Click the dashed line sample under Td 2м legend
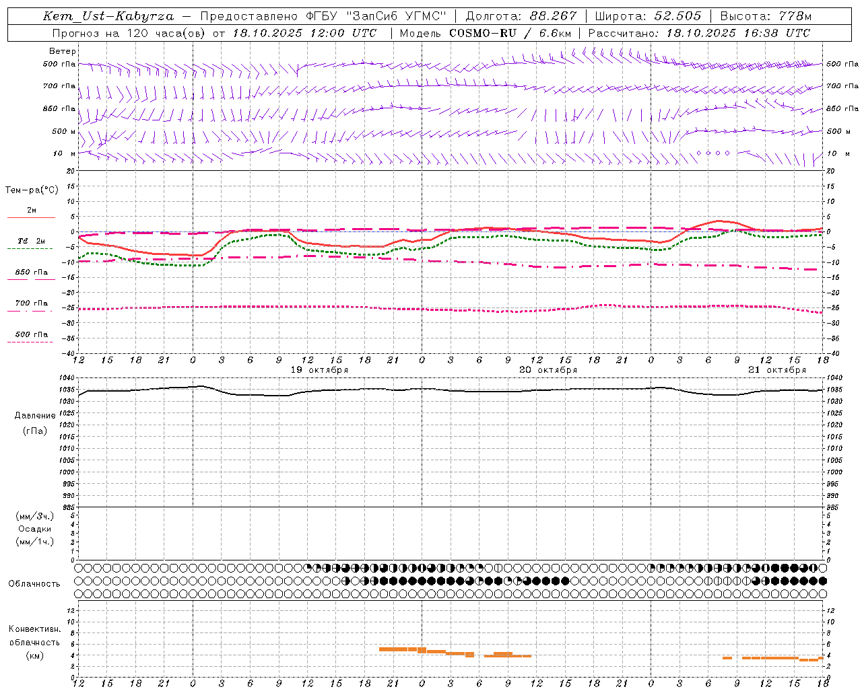Screen dimensions: 862x689 [x=30, y=249]
